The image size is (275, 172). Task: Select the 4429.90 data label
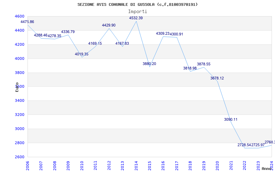tap(109, 25)
